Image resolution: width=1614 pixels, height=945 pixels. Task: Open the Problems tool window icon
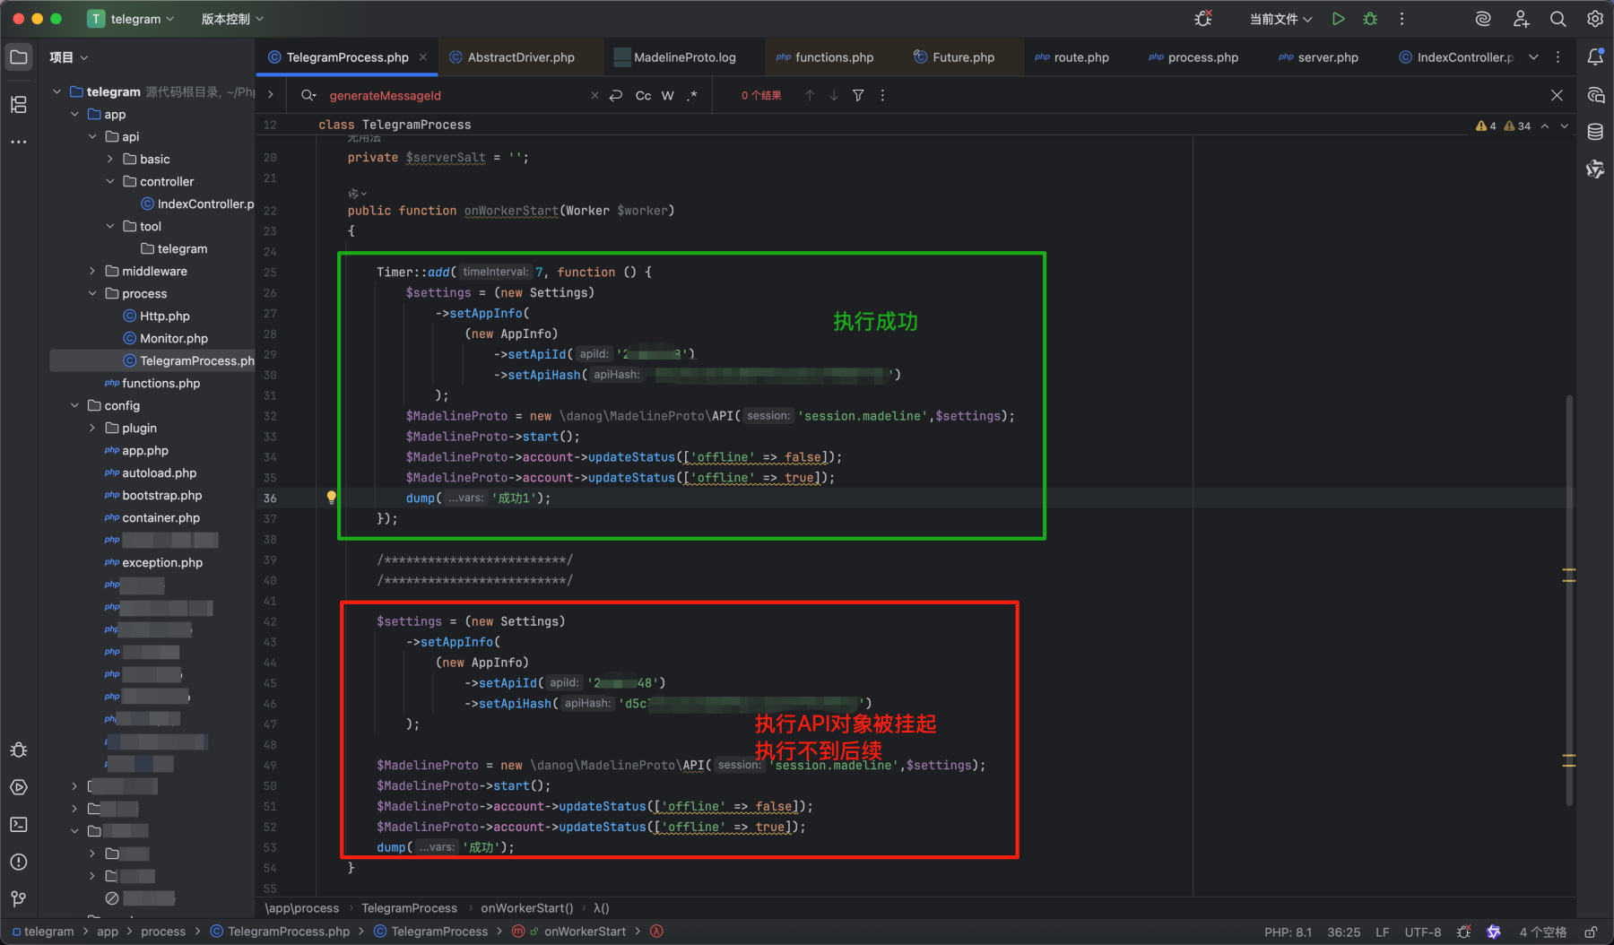[x=19, y=862]
